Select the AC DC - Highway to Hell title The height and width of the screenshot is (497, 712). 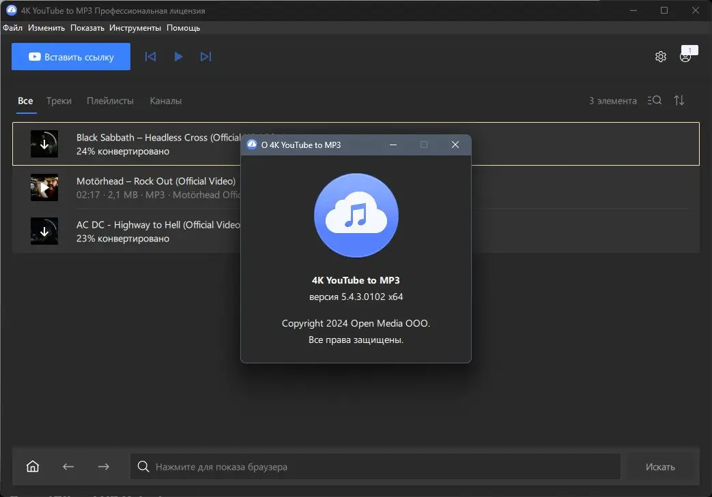(158, 224)
